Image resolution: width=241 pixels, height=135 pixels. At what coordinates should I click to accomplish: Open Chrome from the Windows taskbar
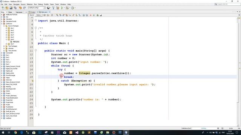pyautogui.click(x=15, y=132)
